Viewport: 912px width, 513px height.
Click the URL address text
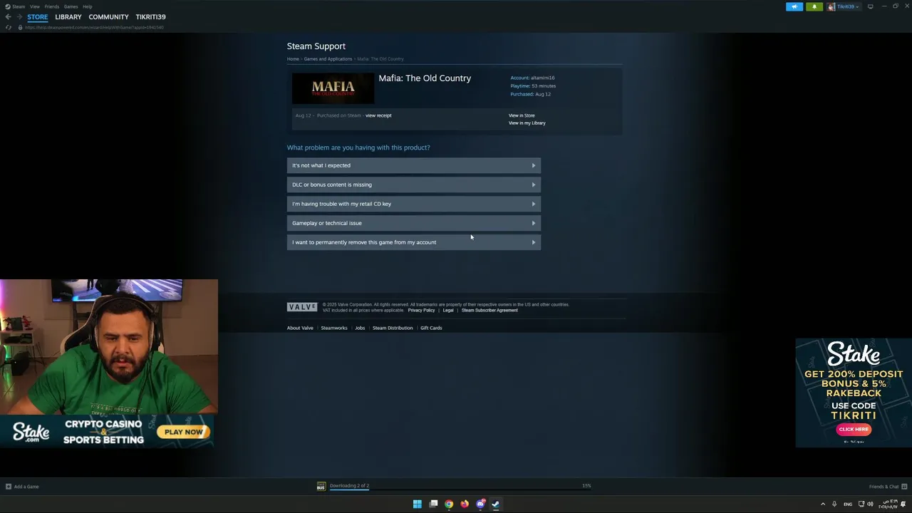[x=94, y=27]
